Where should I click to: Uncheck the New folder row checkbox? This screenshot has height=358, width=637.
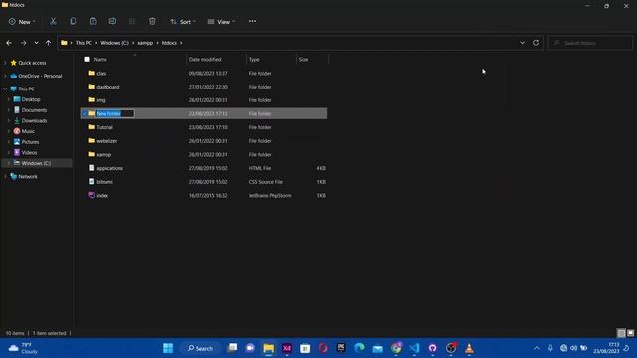[84, 114]
